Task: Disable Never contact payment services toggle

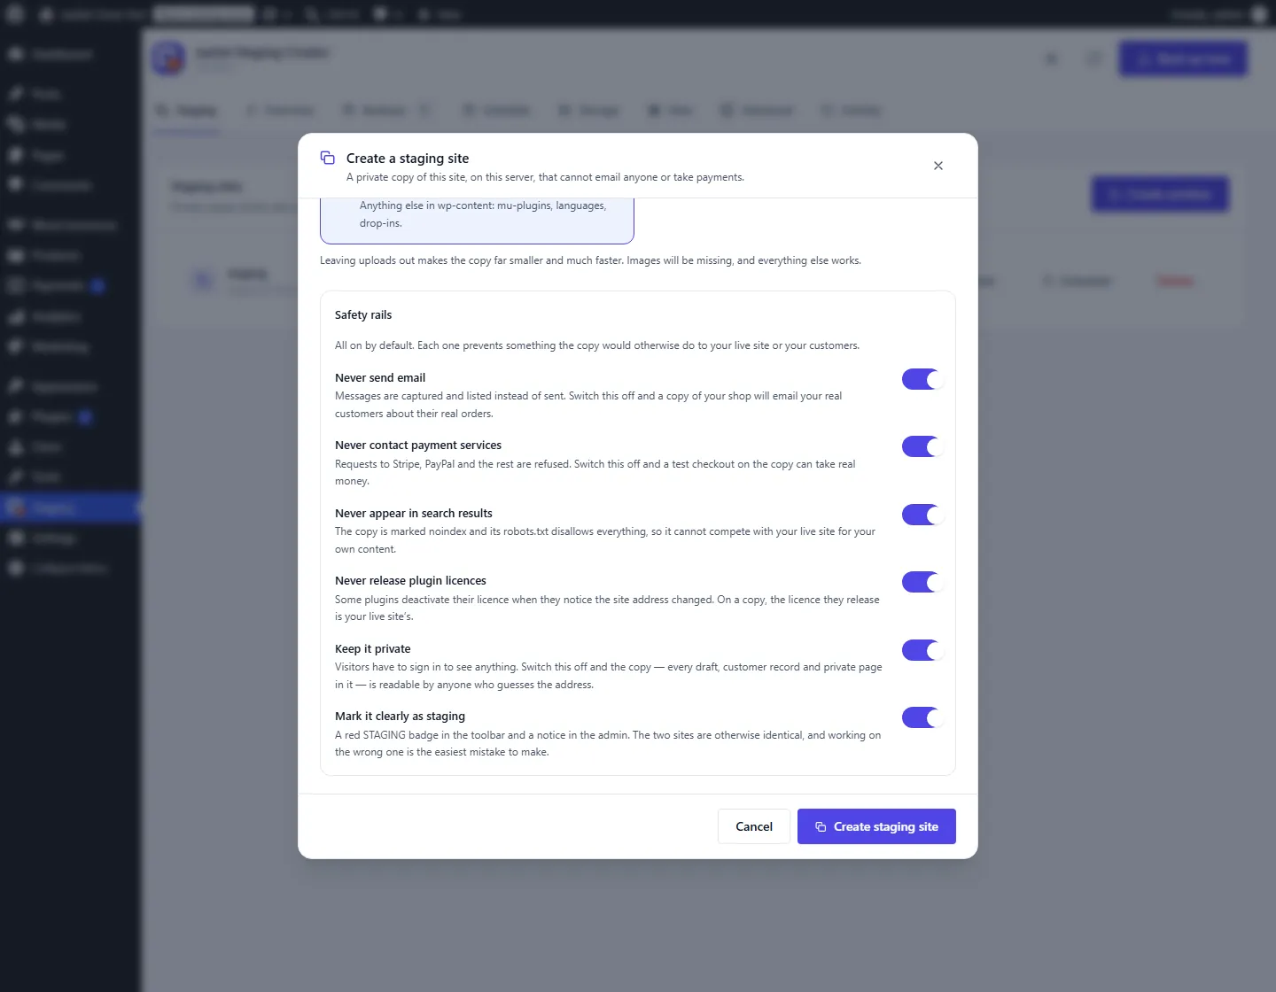Action: (x=922, y=446)
